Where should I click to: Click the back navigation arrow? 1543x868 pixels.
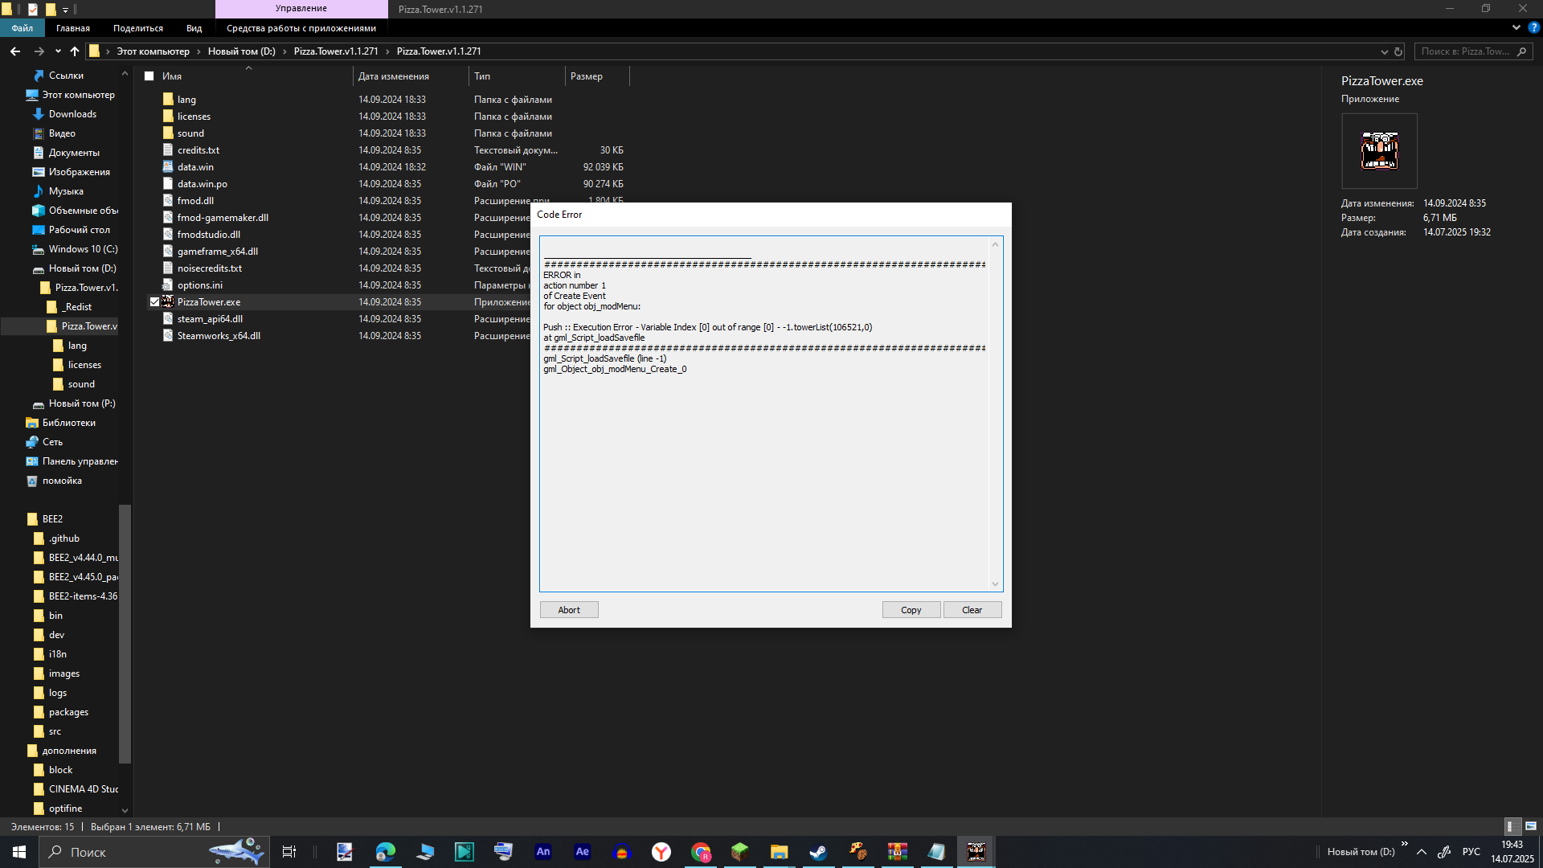[15, 51]
